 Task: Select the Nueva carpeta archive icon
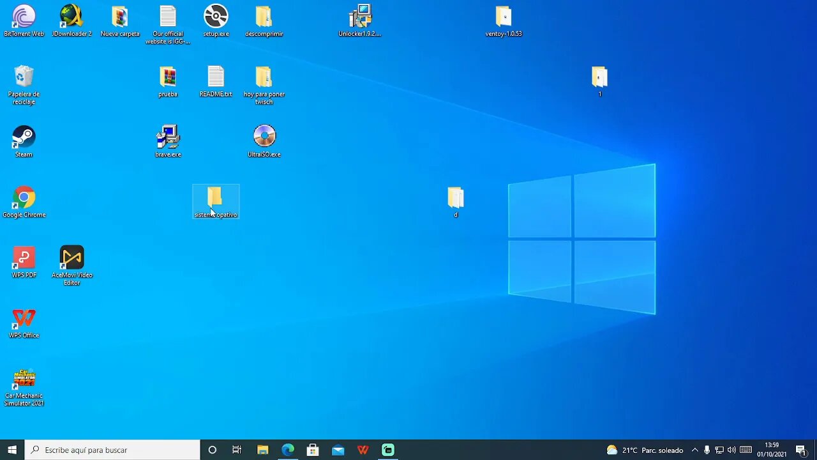tap(120, 20)
